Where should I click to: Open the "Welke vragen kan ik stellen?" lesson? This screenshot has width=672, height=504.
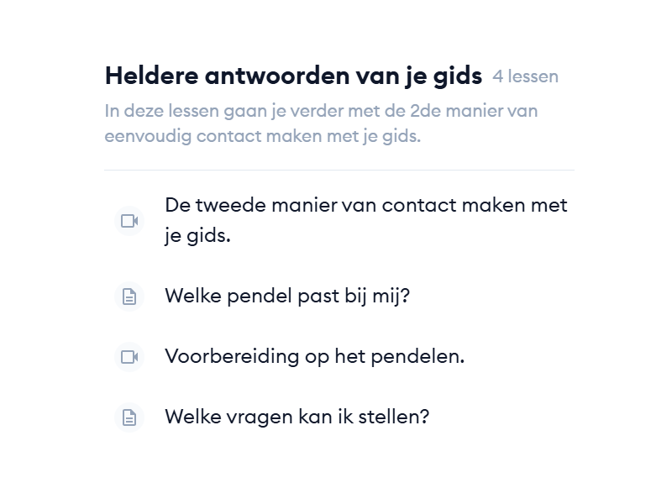[x=297, y=417]
